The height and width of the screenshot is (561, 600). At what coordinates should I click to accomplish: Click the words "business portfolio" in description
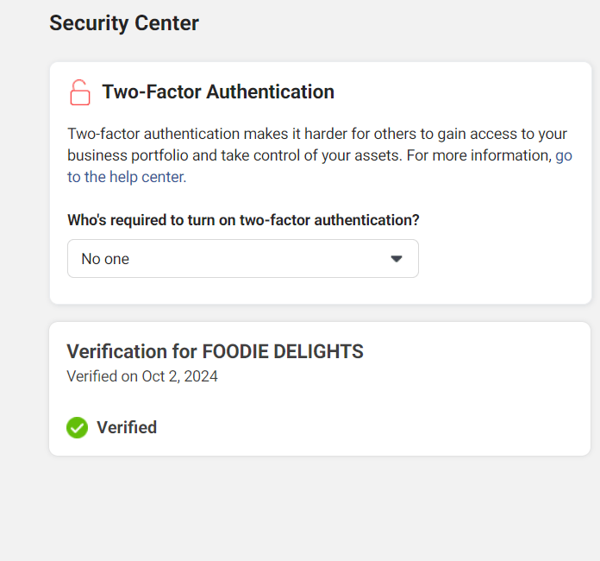[x=126, y=156]
